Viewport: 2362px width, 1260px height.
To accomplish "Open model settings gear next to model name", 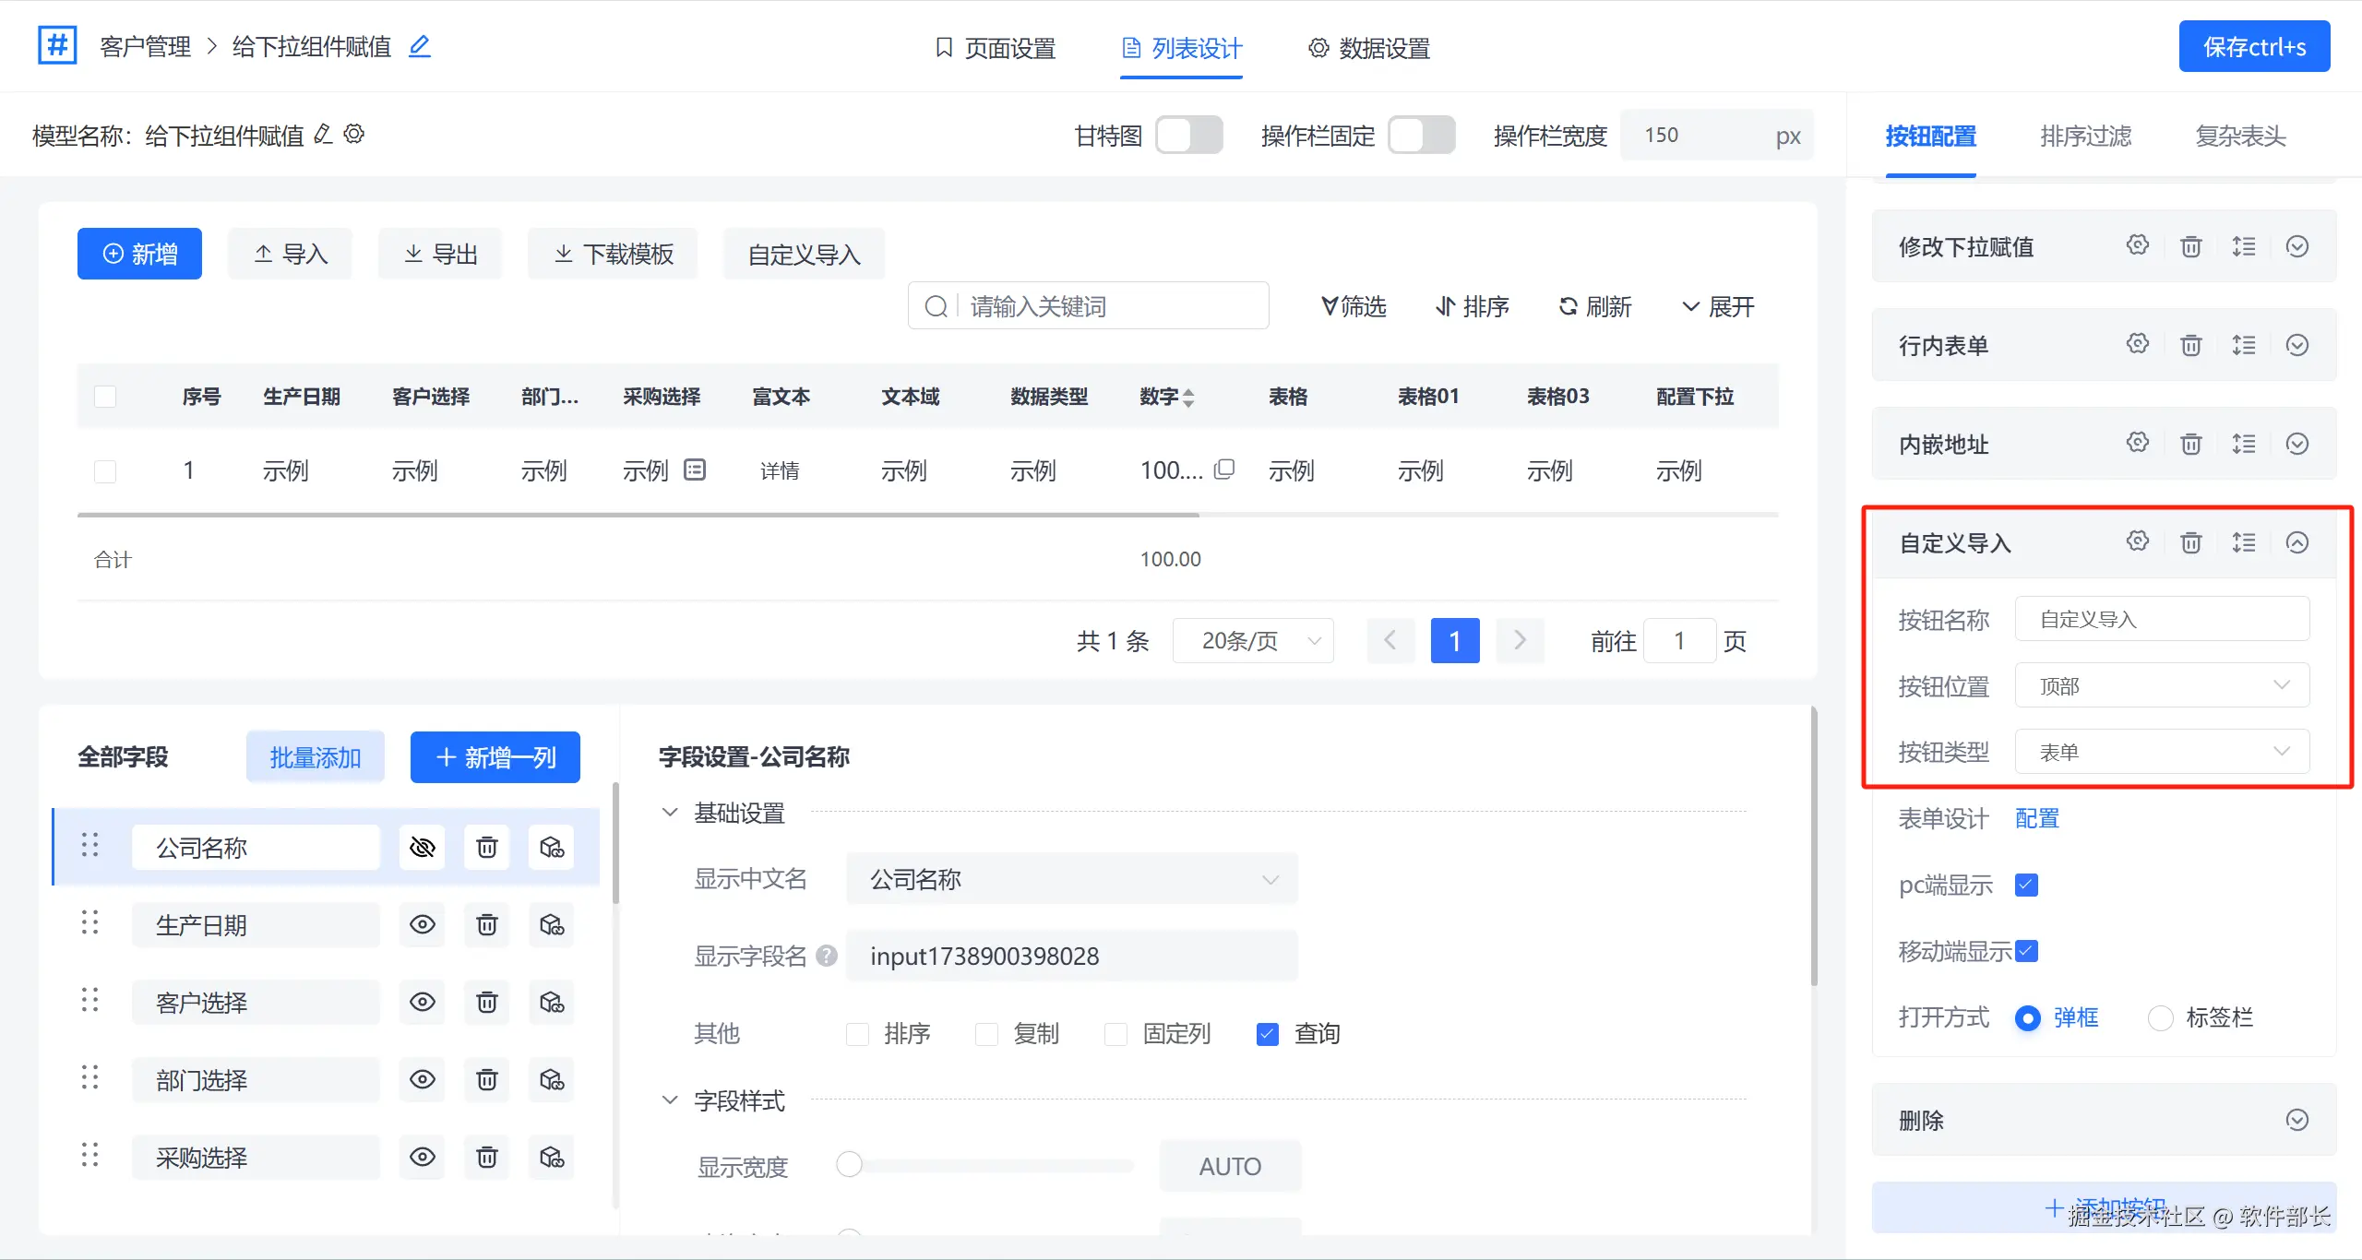I will coord(354,135).
